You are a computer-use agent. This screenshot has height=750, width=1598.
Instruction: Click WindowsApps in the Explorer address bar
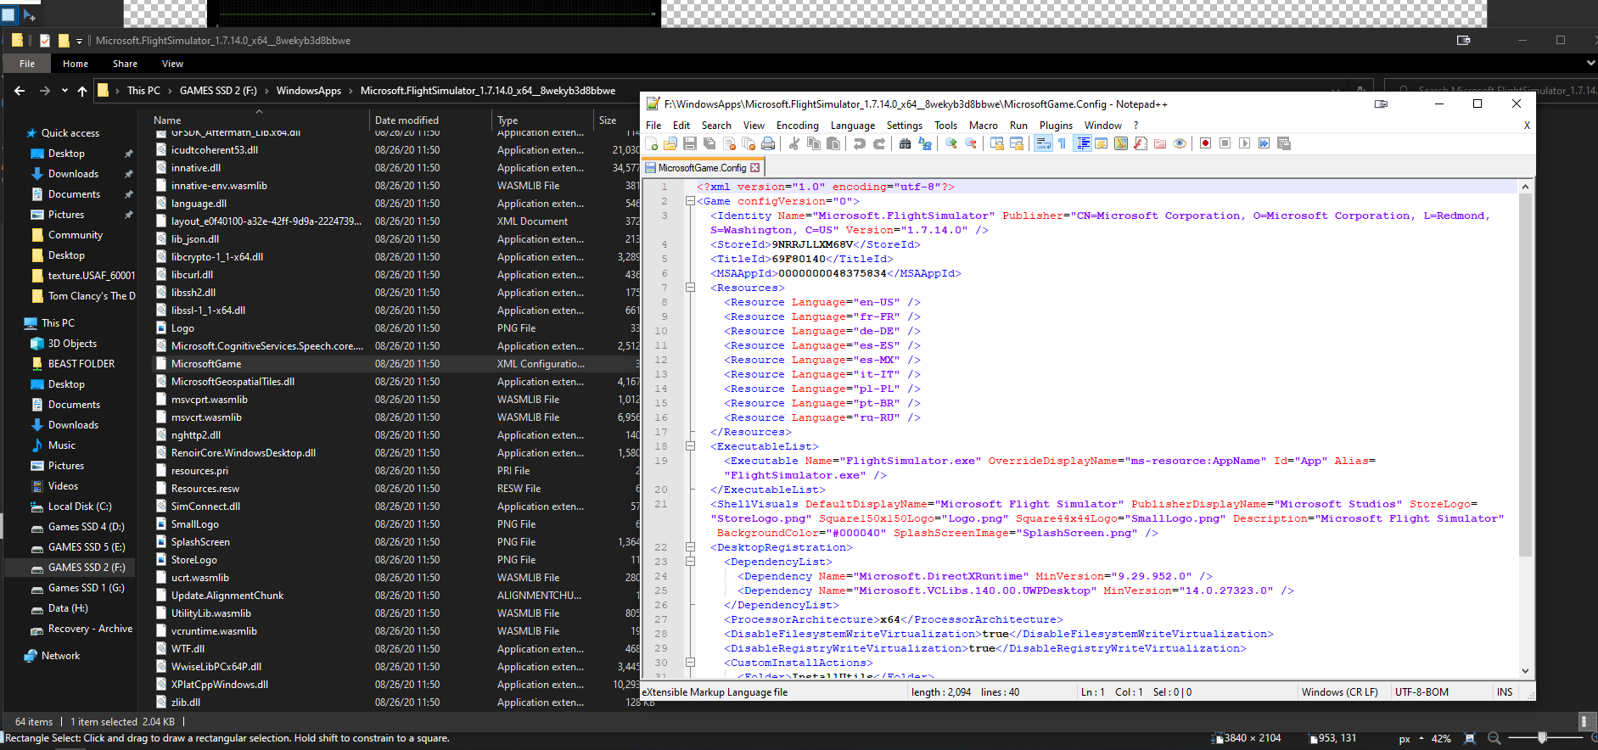pyautogui.click(x=309, y=91)
